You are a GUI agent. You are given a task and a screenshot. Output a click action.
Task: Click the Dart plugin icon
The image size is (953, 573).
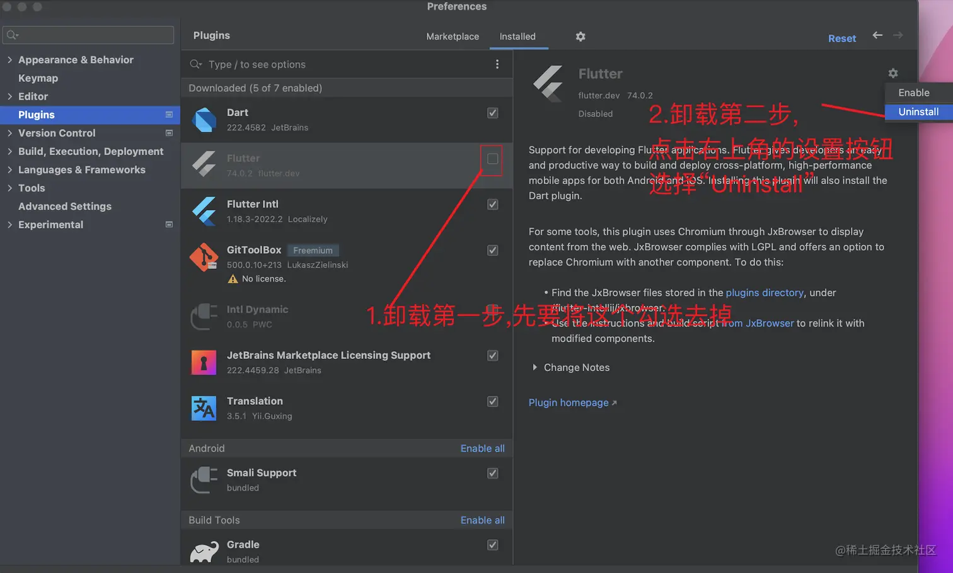click(204, 120)
